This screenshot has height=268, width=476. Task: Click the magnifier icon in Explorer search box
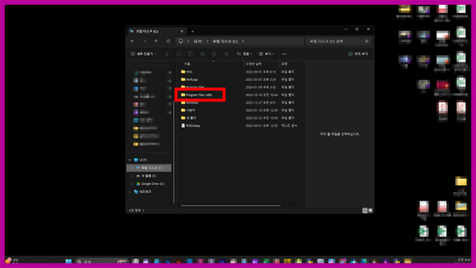pyautogui.click(x=367, y=41)
